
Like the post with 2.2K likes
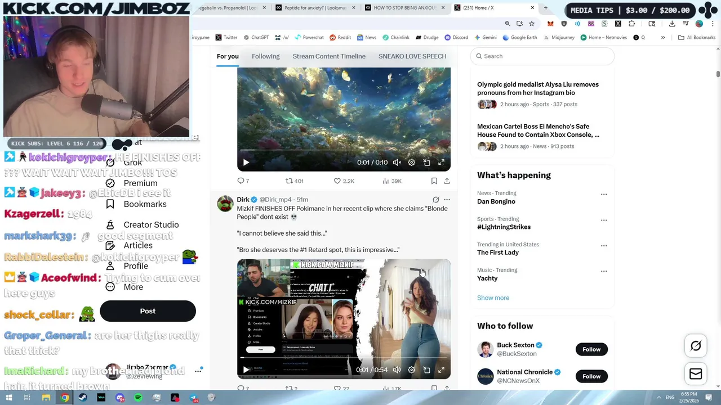(x=344, y=181)
